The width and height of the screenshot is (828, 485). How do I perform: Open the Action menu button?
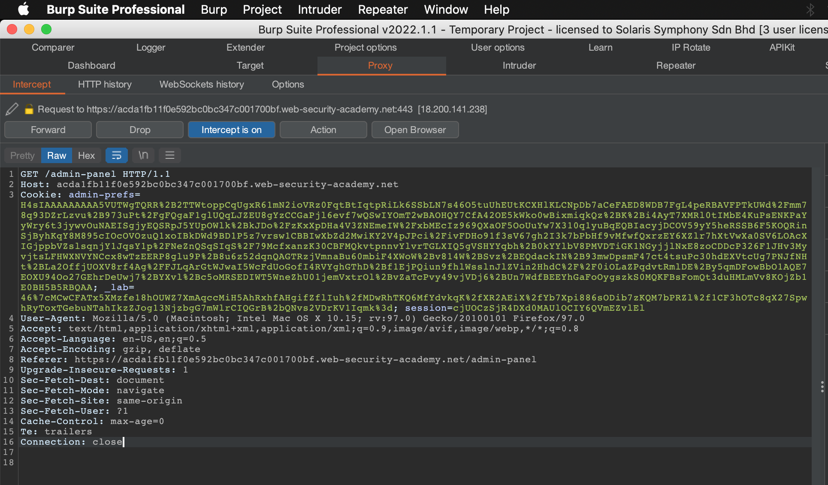[323, 130]
